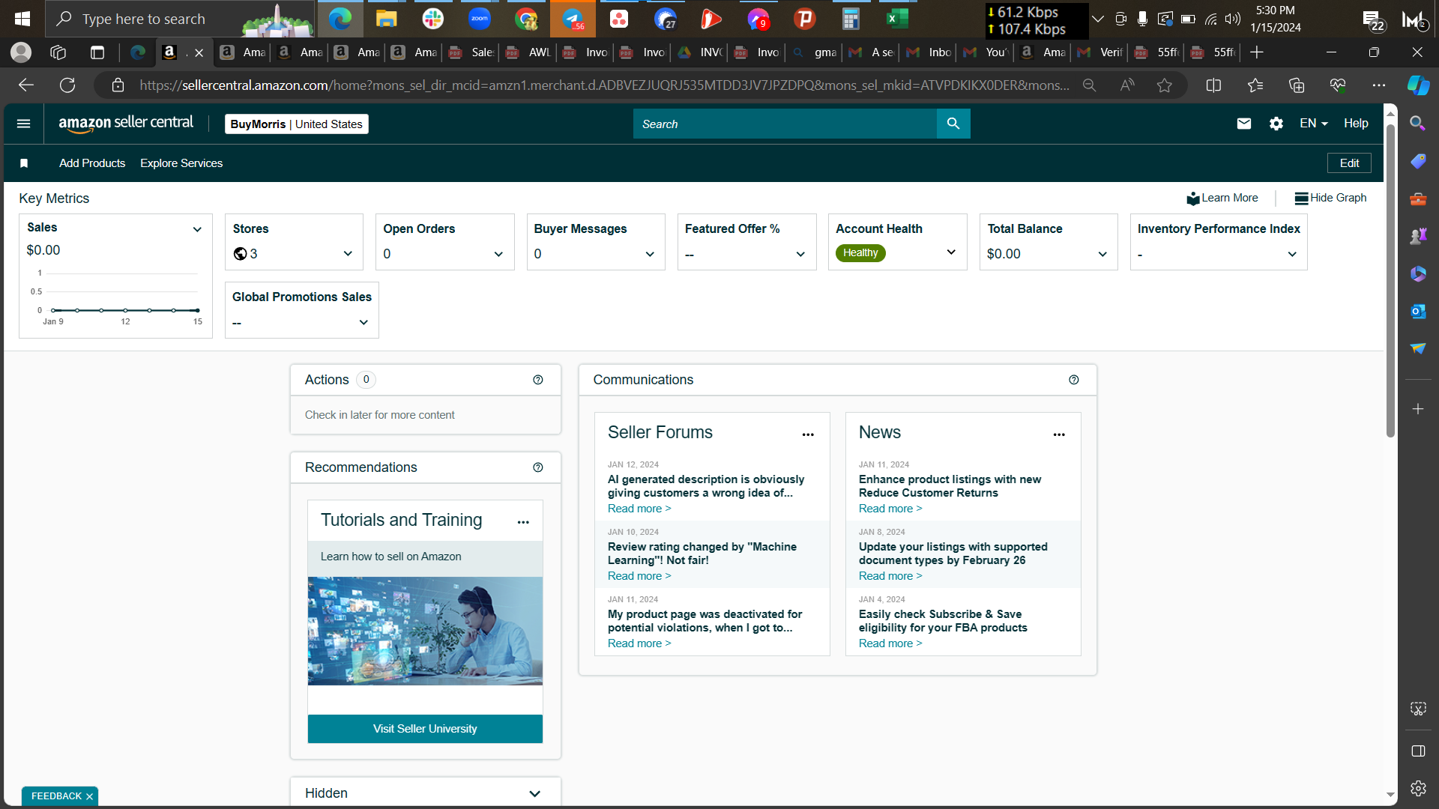This screenshot has height=809, width=1439.
Task: Switch to the Sale PDF browser tab
Action: click(x=473, y=52)
